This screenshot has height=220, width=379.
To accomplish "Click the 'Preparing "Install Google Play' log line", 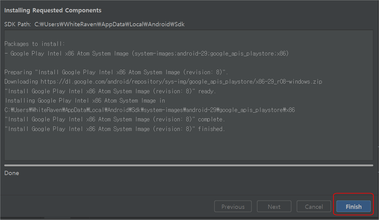I will pos(116,72).
